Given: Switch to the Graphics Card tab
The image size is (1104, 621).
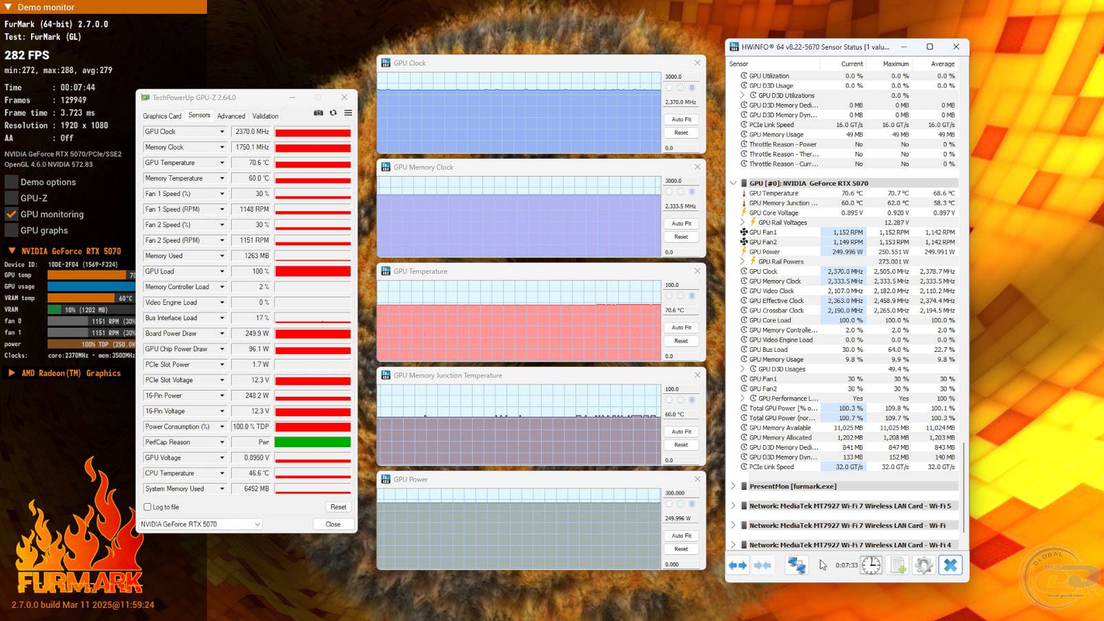Looking at the screenshot, I should tap(162, 116).
